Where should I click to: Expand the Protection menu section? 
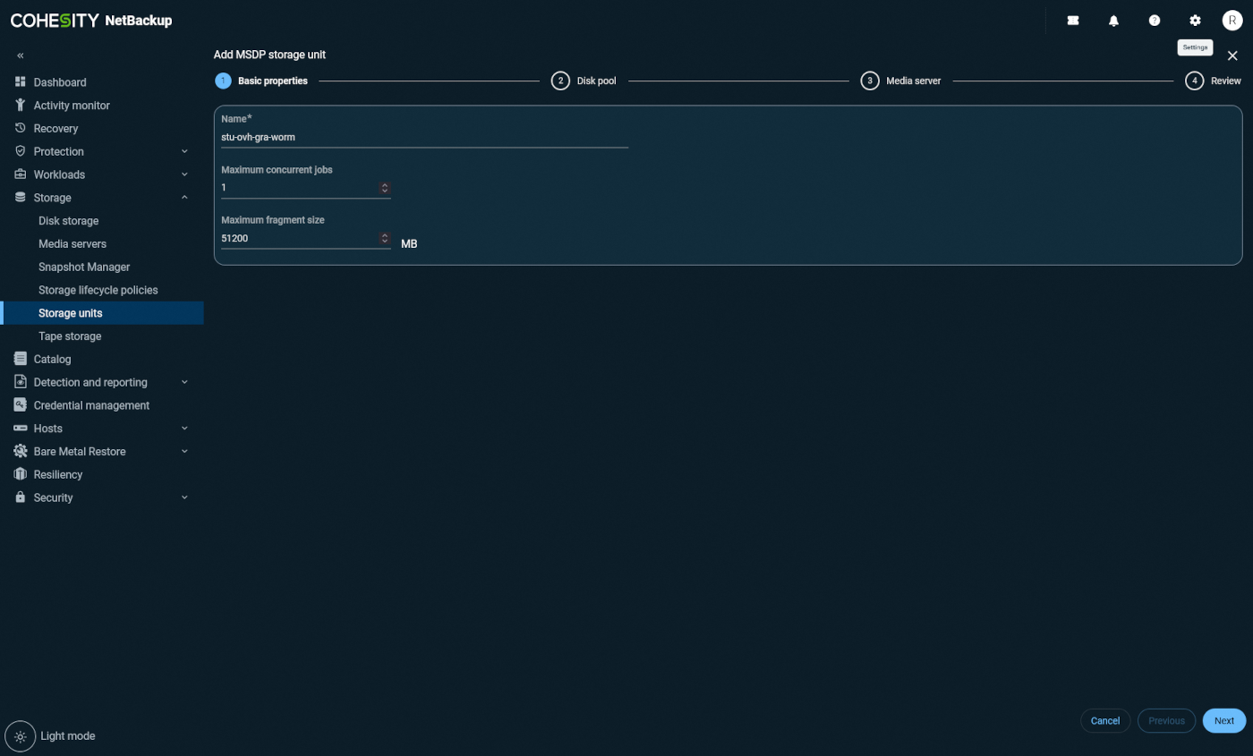click(x=184, y=151)
